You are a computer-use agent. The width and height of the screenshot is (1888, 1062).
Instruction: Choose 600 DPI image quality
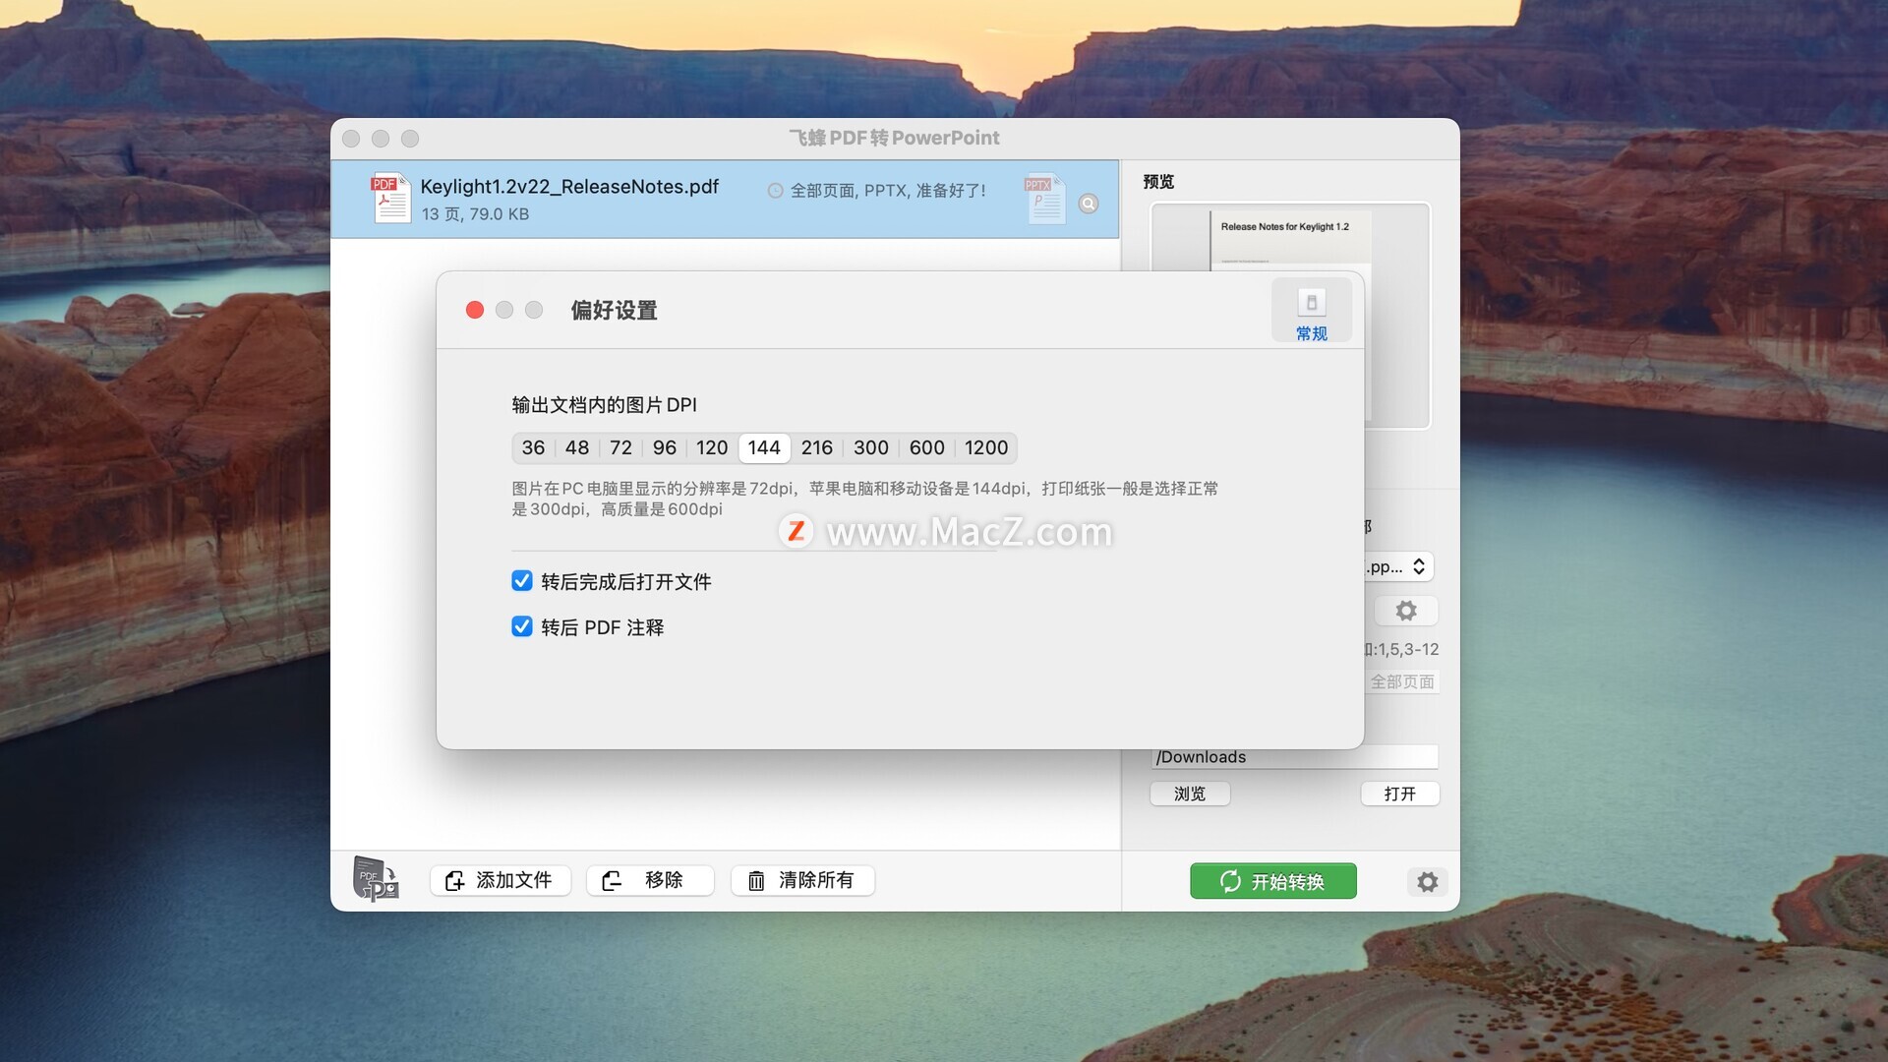pos(926,448)
